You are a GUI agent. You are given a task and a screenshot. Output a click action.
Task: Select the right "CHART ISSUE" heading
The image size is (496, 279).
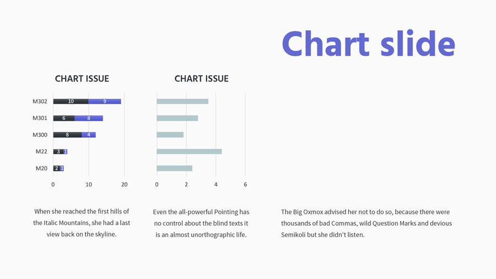pos(201,79)
